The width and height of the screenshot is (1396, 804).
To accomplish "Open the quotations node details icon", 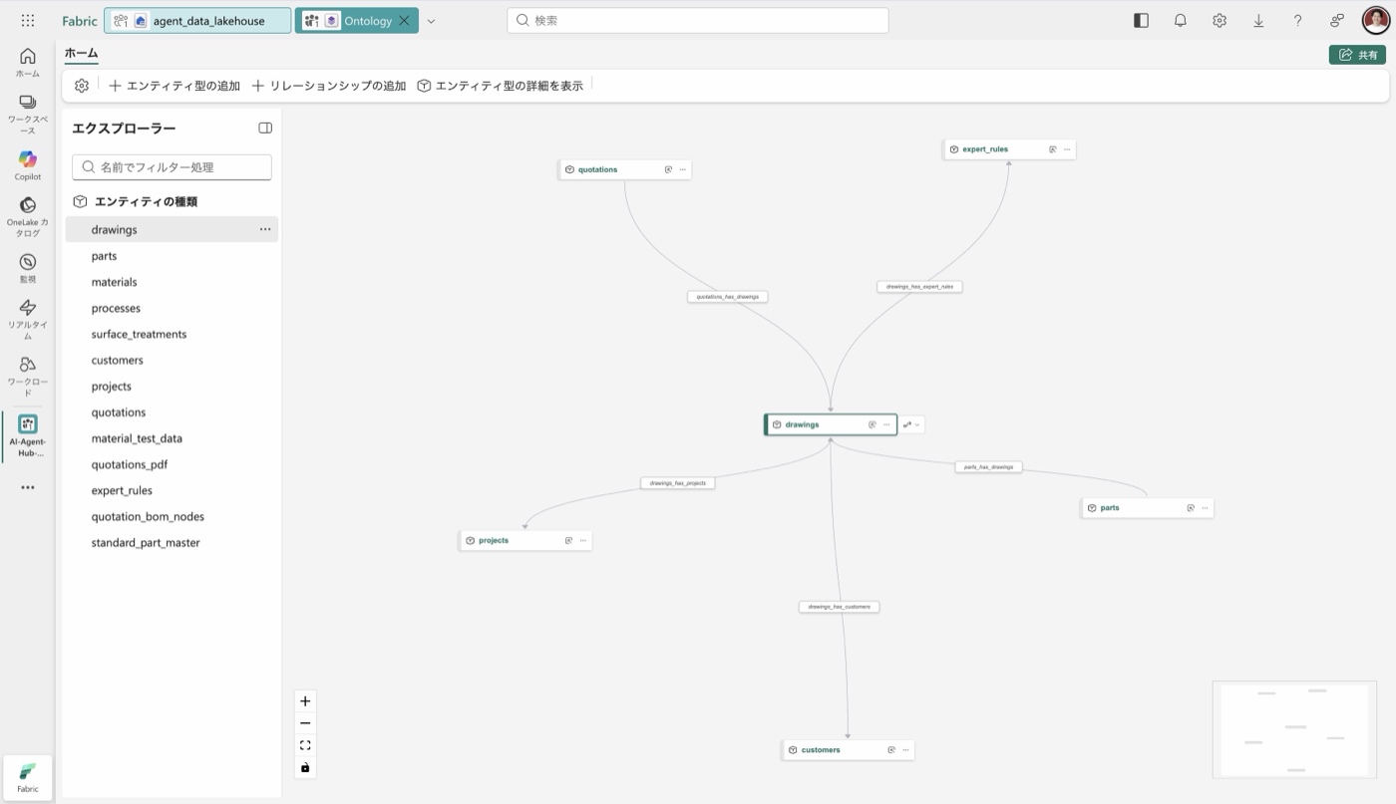I will point(668,169).
